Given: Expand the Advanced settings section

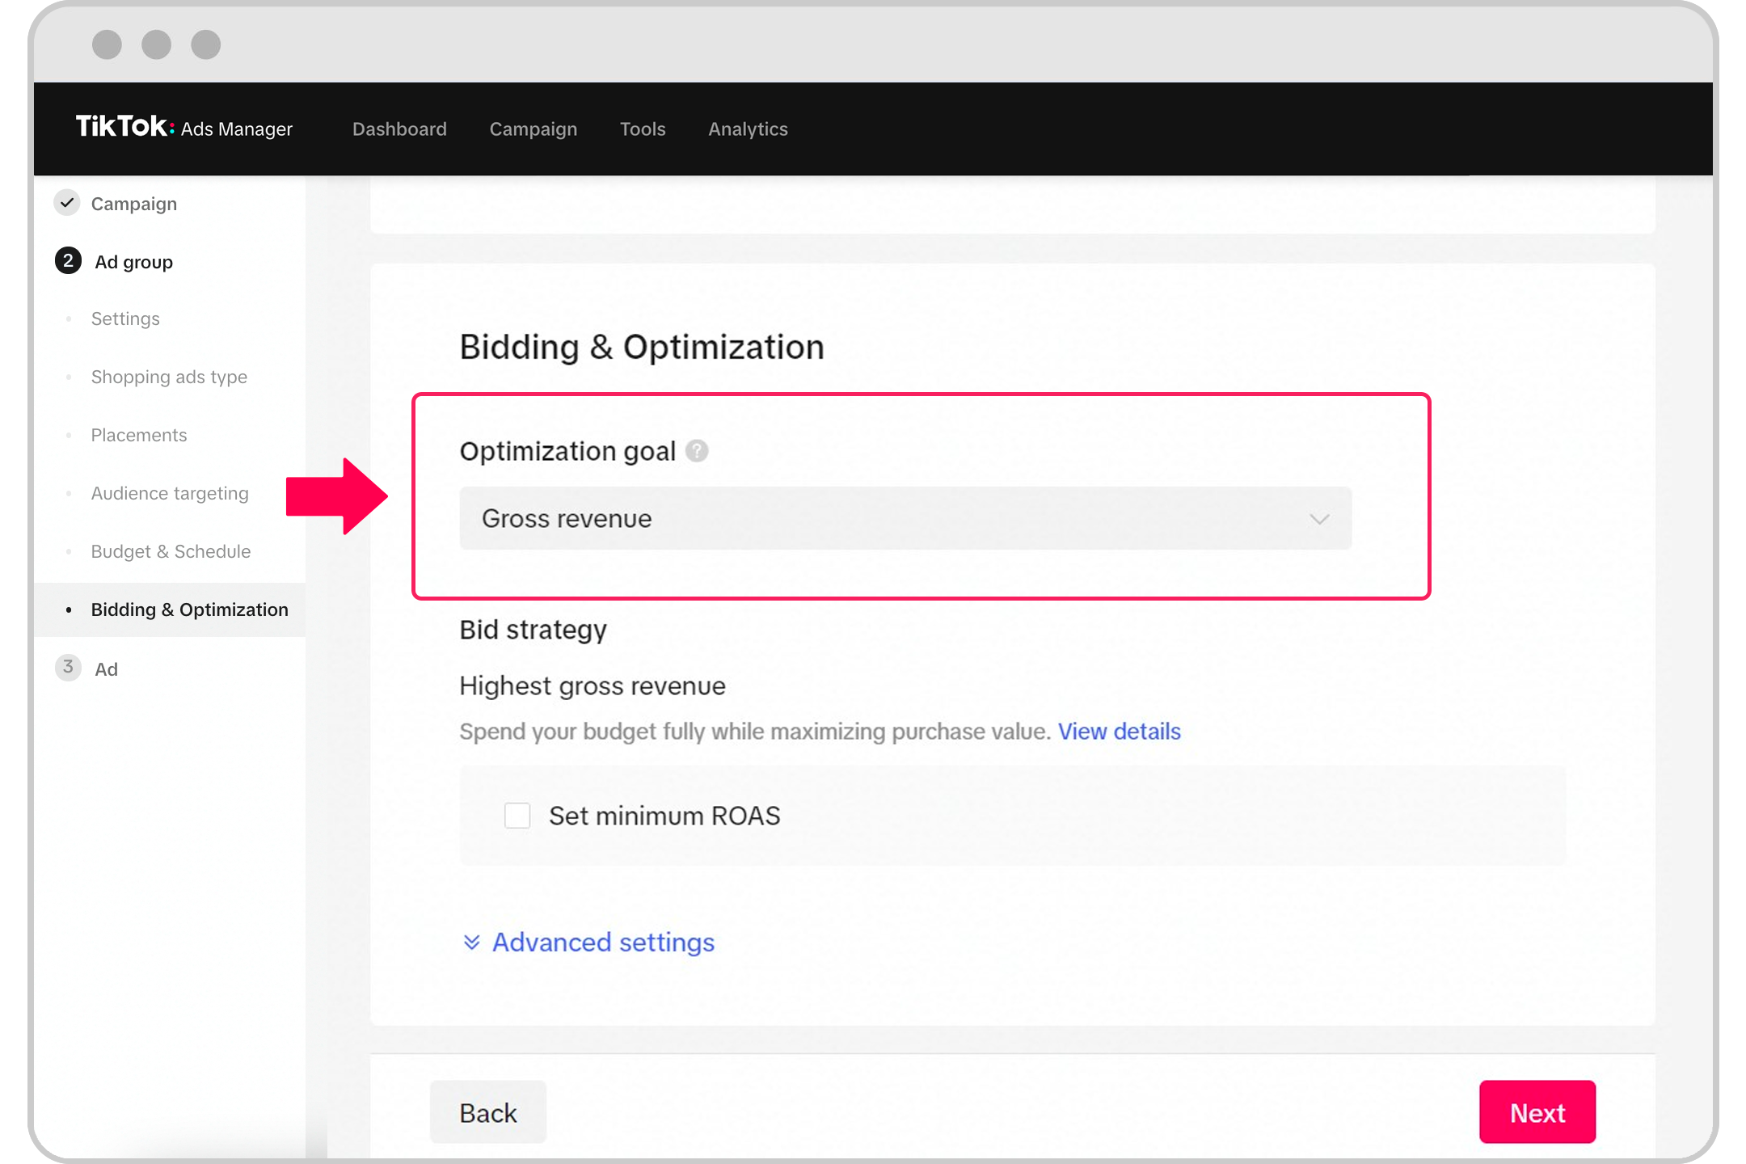Looking at the screenshot, I should 588,942.
